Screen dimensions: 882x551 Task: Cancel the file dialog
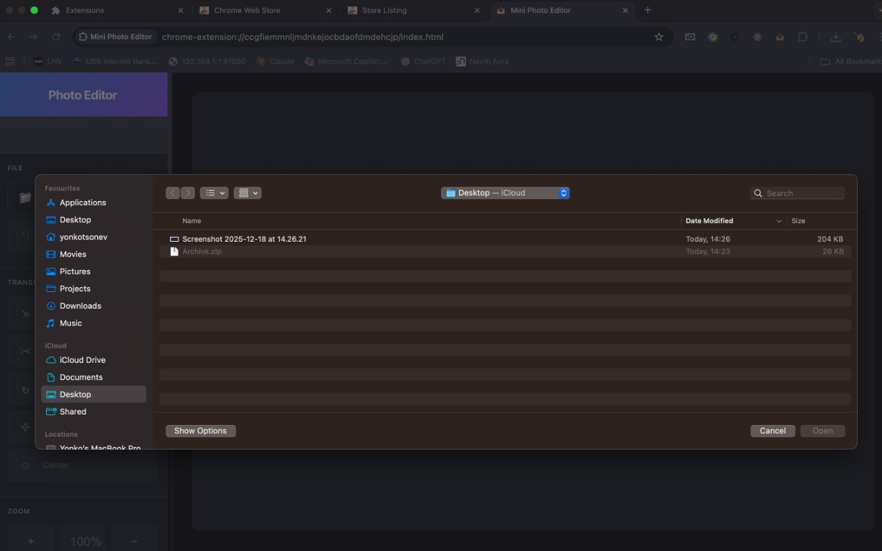(x=772, y=430)
